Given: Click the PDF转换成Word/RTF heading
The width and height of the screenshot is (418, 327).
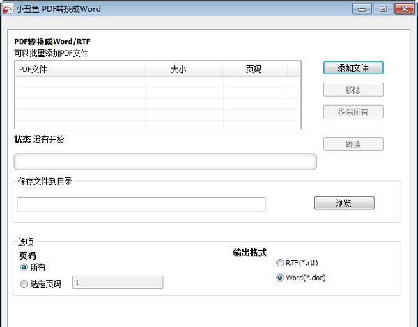Looking at the screenshot, I should pos(52,42).
